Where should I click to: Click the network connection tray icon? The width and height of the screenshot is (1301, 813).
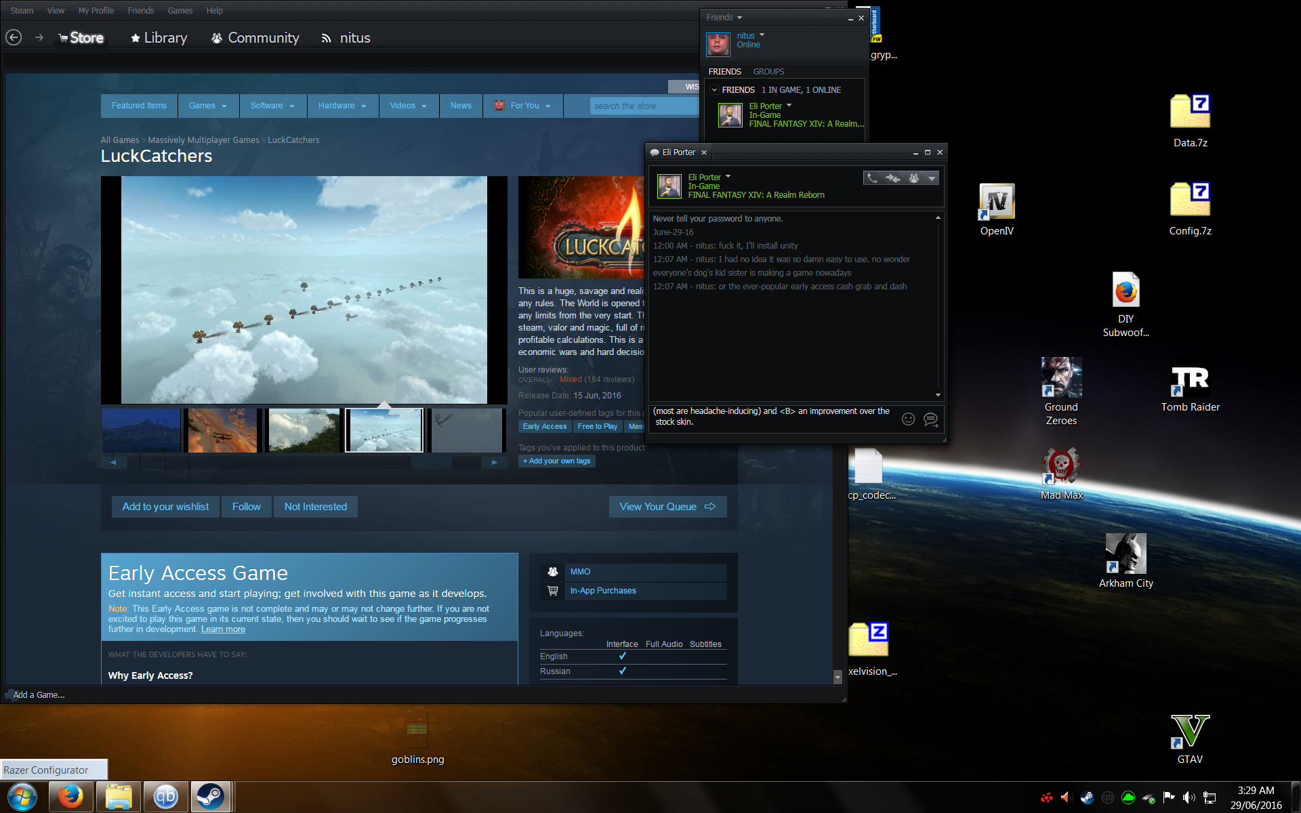[1210, 797]
